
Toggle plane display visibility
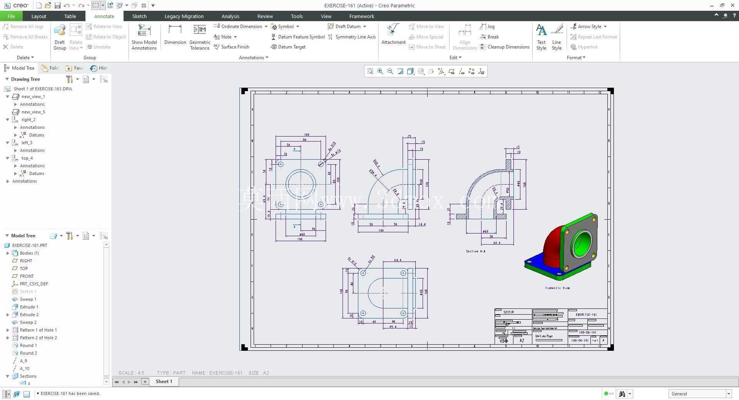click(x=451, y=71)
